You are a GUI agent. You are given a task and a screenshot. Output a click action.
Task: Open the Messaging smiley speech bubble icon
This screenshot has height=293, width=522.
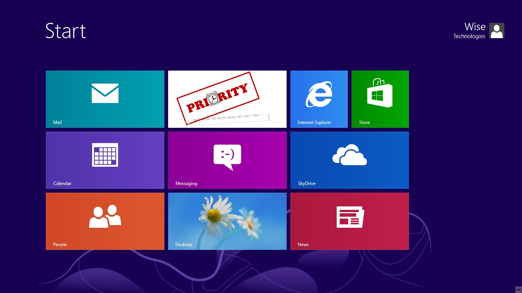click(227, 156)
